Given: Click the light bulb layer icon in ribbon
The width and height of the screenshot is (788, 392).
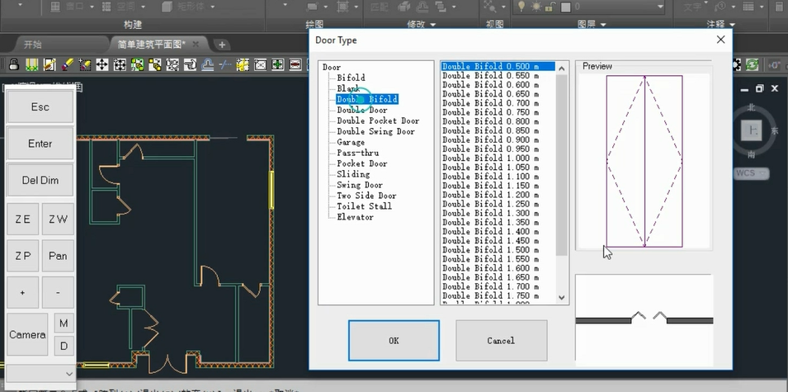Looking at the screenshot, I should point(521,6).
